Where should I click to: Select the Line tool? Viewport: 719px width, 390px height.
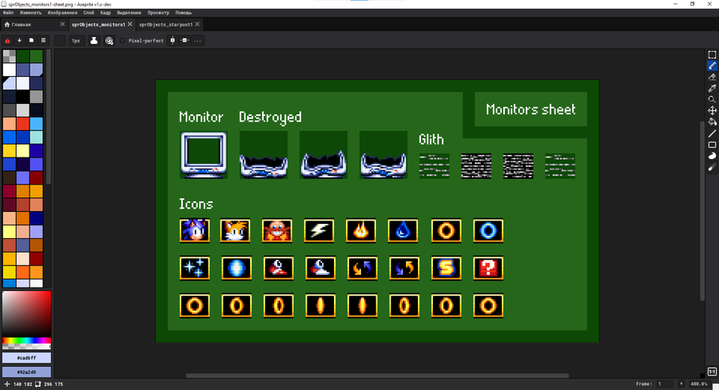712,133
